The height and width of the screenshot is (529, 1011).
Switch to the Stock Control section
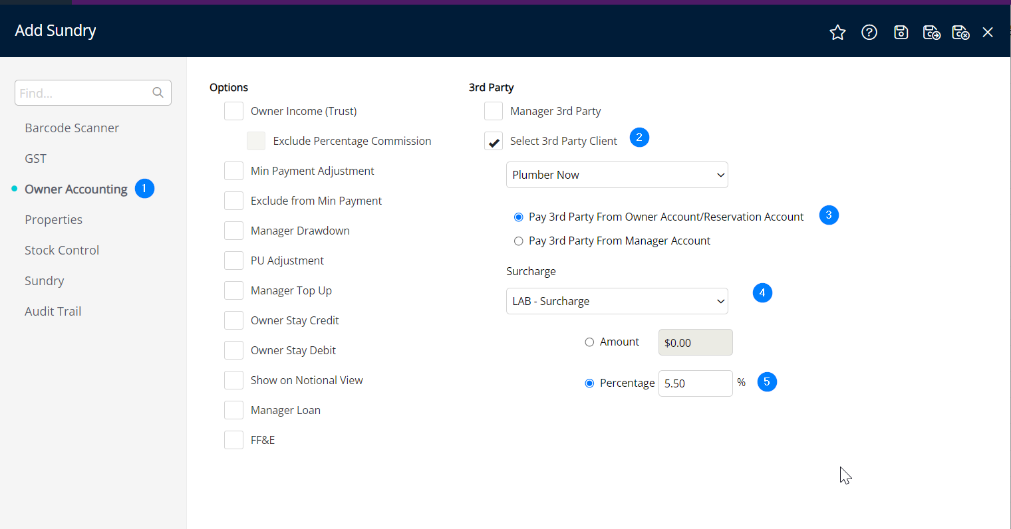pyautogui.click(x=62, y=251)
